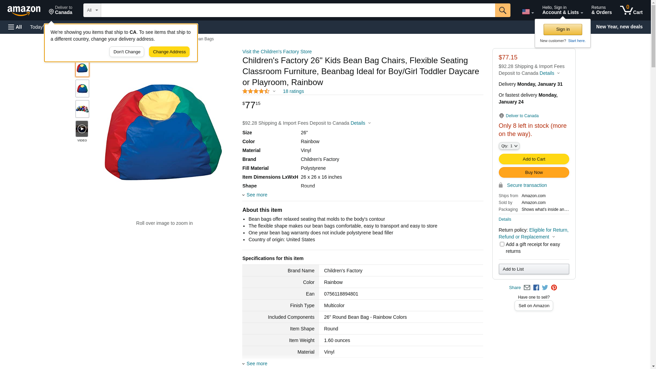Open the language flag selector
The height and width of the screenshot is (369, 656).
pos(528,12)
